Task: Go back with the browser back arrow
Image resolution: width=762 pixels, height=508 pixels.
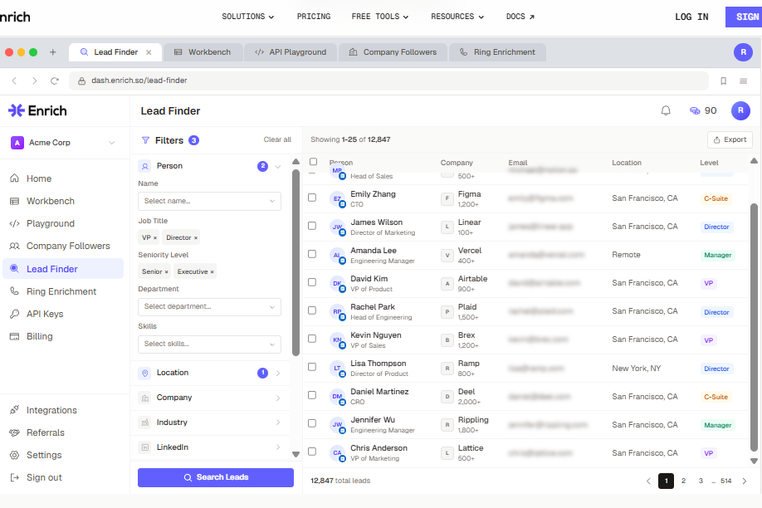Action: click(15, 81)
